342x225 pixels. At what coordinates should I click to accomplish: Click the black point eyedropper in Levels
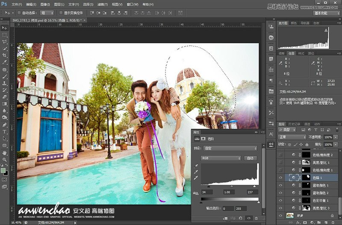pyautogui.click(x=195, y=166)
